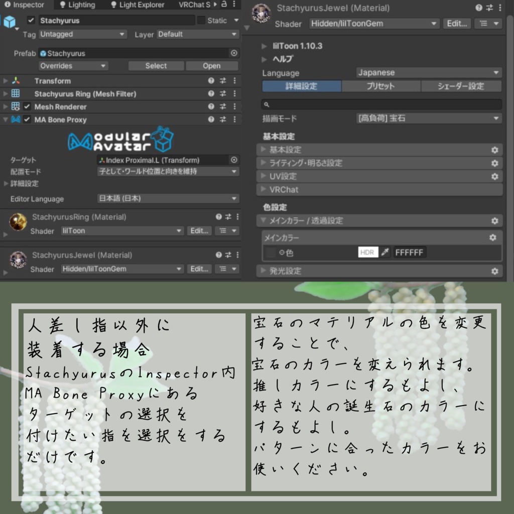Open help for Transform component

211,81
